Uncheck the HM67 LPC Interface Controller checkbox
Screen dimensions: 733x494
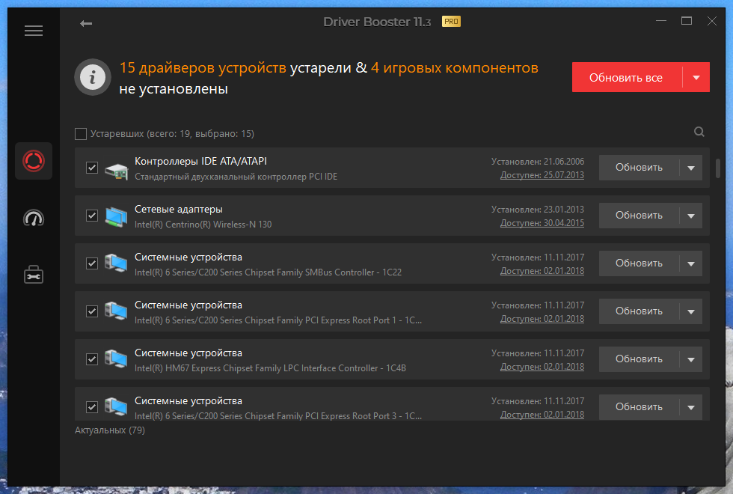coord(91,359)
